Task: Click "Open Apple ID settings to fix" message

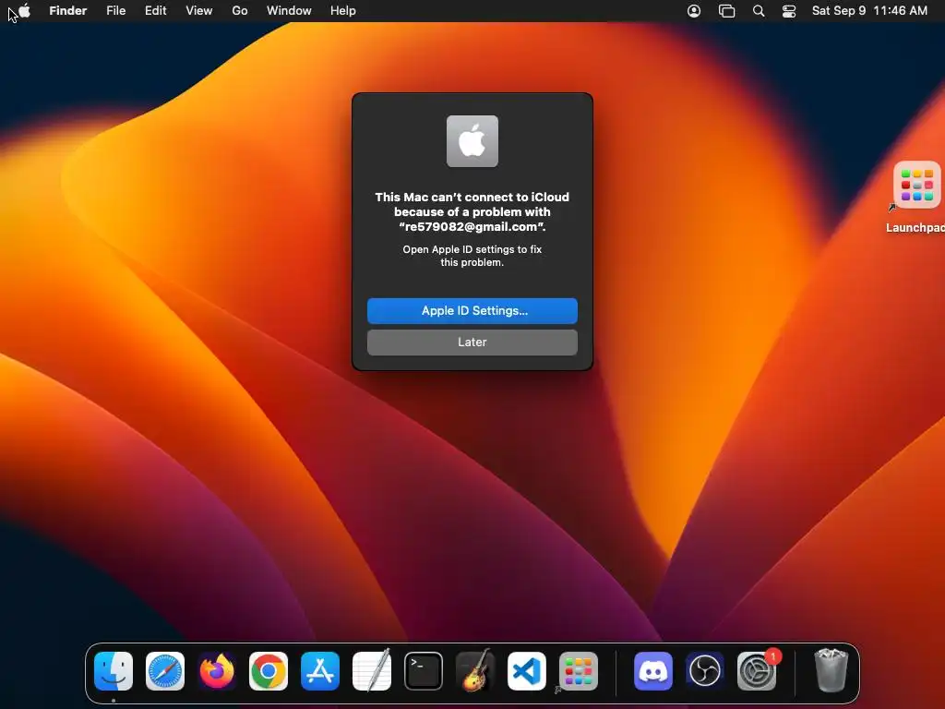Action: [472, 249]
